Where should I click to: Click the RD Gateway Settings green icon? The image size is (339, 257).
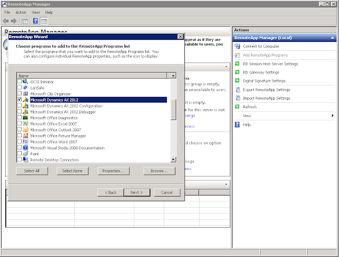237,72
